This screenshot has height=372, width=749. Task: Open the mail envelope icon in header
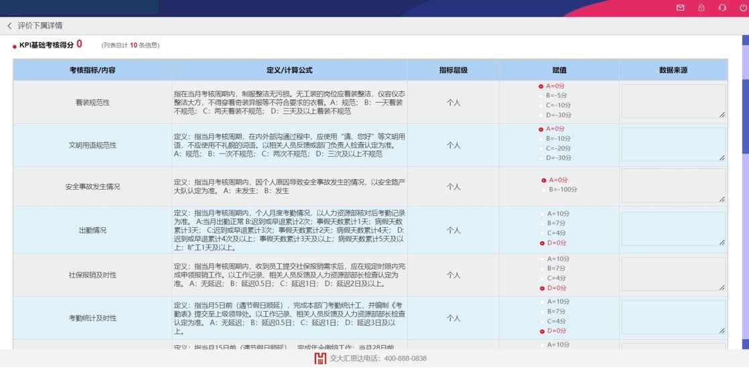680,8
